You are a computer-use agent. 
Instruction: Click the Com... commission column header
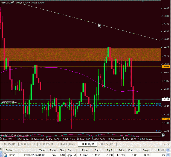click(x=132, y=150)
